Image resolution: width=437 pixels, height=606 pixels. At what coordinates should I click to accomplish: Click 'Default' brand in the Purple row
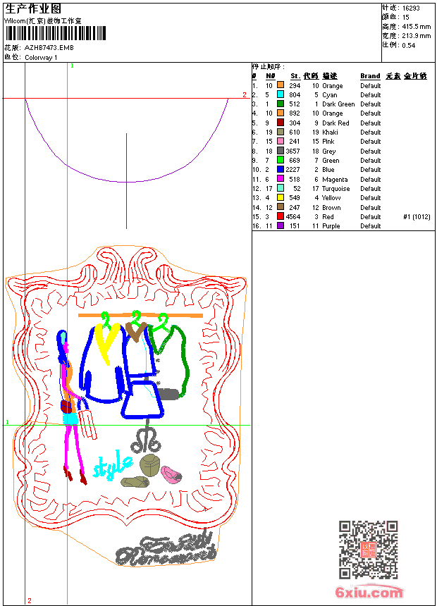[x=370, y=226]
